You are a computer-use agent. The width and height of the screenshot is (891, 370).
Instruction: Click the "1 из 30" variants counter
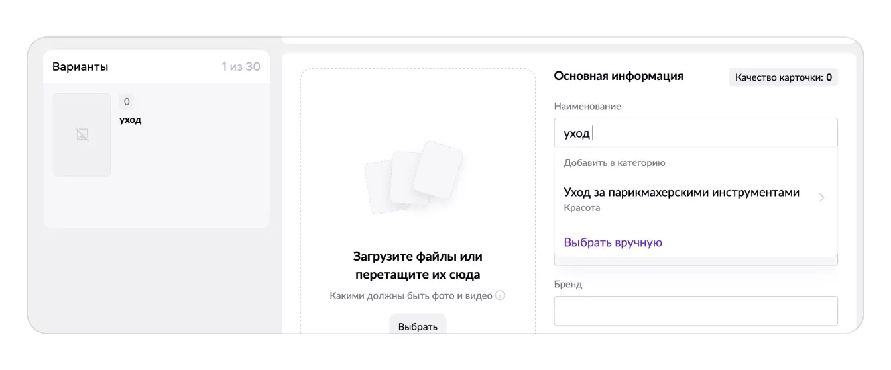tap(241, 67)
